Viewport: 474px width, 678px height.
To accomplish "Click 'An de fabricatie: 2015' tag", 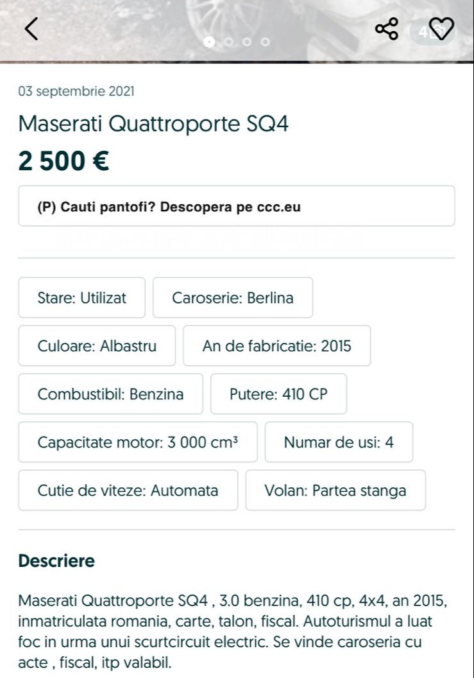I will (276, 346).
